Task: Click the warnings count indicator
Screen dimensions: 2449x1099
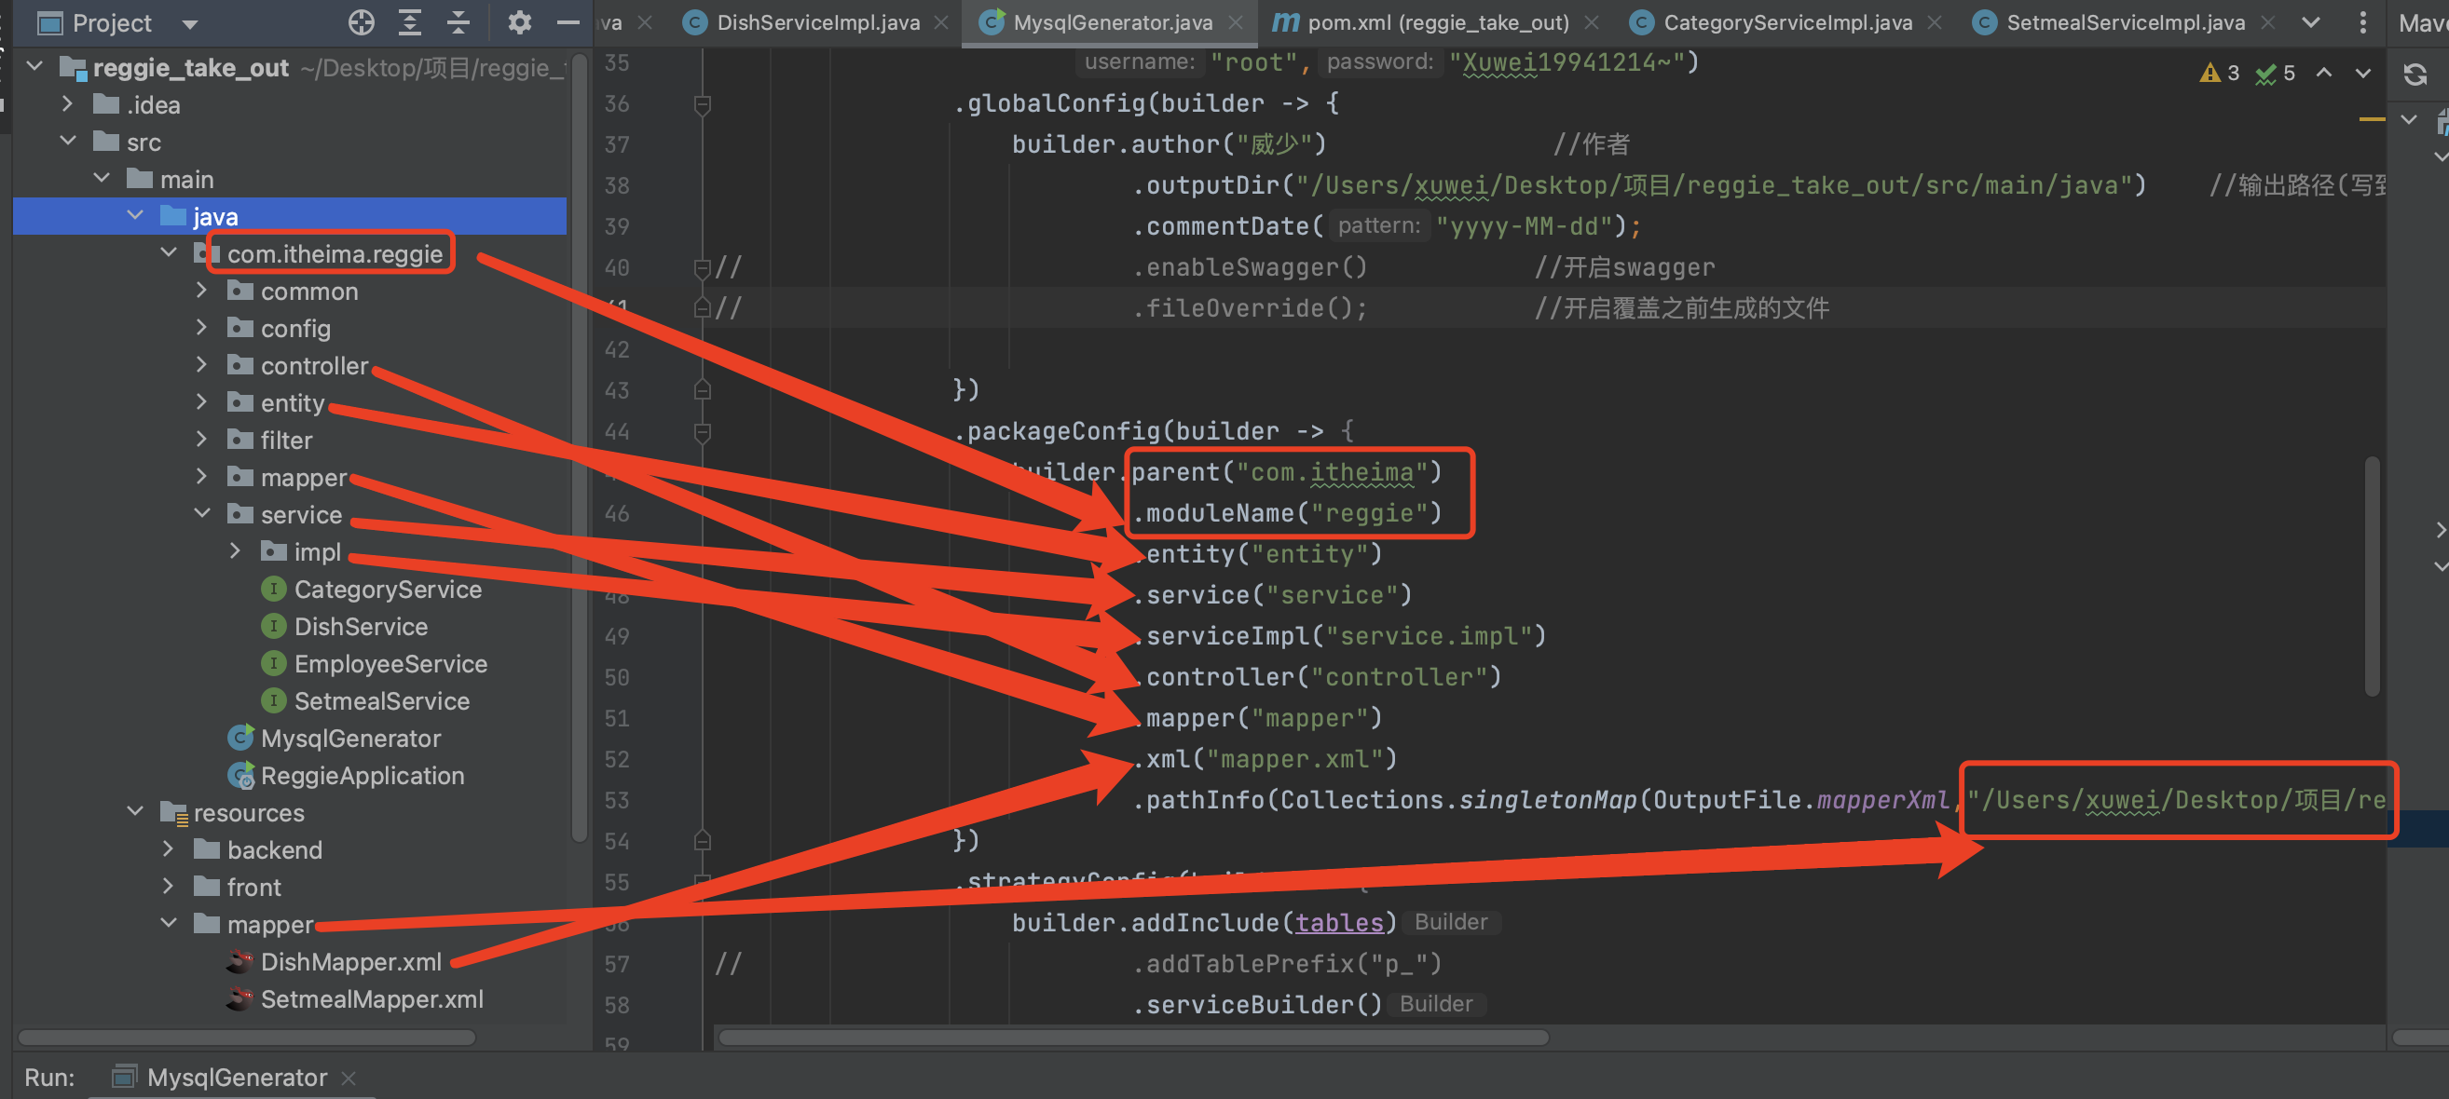Action: 2220,74
